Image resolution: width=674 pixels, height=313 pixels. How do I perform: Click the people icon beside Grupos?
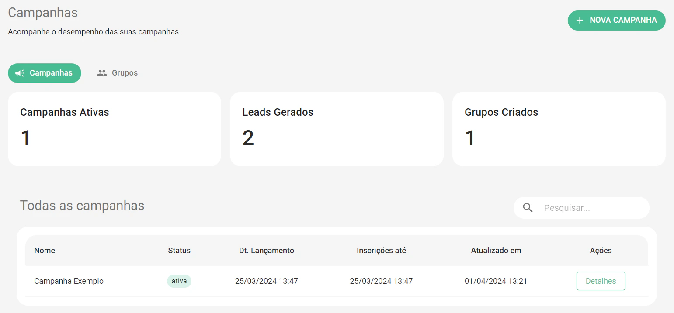pos(102,72)
